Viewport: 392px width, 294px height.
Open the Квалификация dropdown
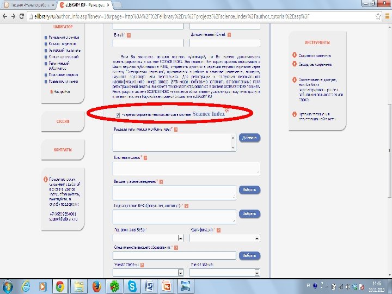tap(224, 238)
